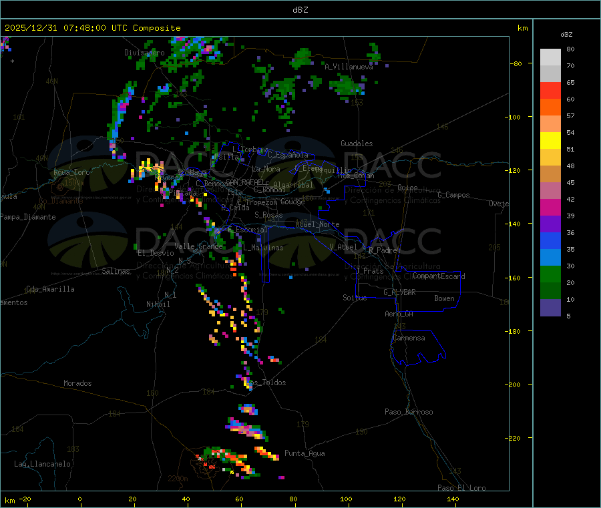This screenshot has height=508, width=601.
Task: Click the V_Atuel label
Action: coord(343,247)
